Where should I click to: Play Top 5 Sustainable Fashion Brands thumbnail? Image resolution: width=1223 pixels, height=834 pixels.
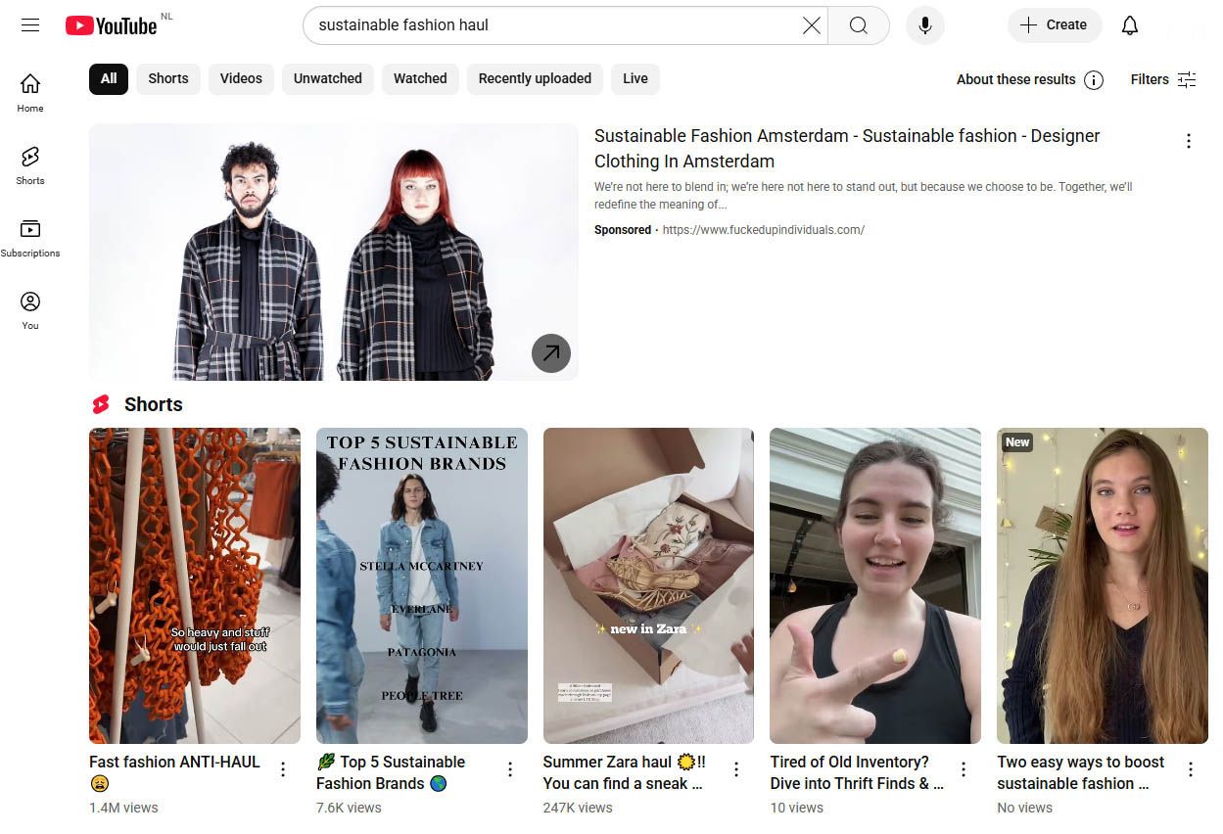(422, 585)
